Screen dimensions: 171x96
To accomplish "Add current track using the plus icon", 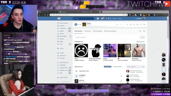I will click(127, 25).
